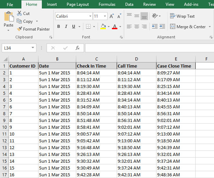Select column E header
The height and width of the screenshot is (178, 214).
pos(176,59)
